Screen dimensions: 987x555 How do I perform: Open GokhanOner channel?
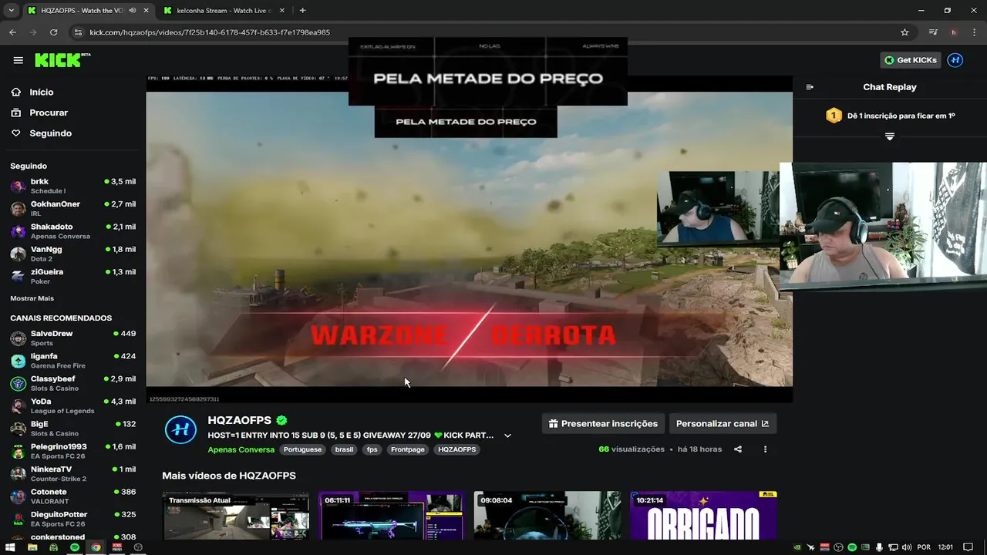point(72,208)
